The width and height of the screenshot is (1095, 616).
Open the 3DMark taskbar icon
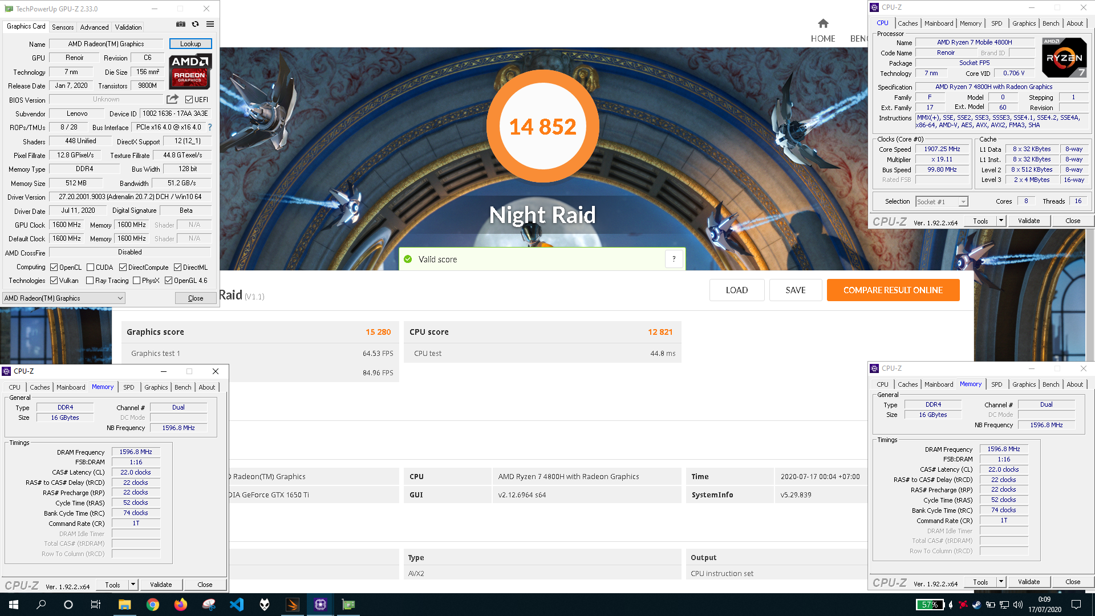click(292, 605)
